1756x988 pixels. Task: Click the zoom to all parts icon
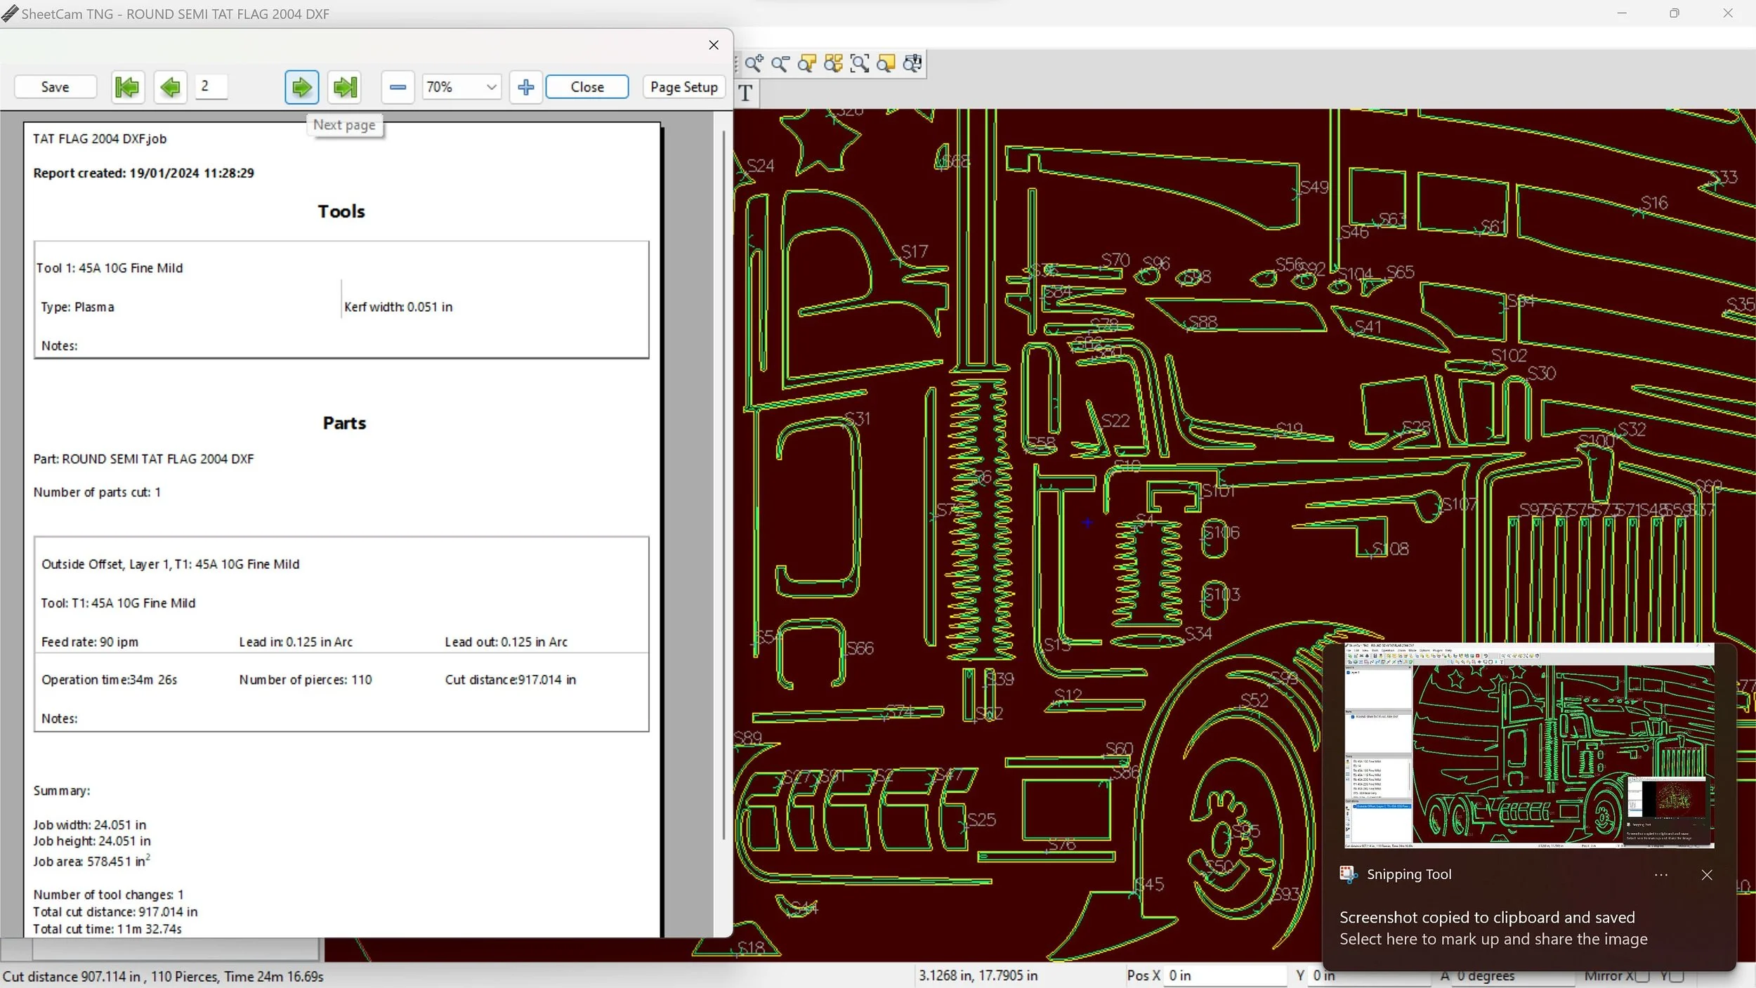coord(833,64)
